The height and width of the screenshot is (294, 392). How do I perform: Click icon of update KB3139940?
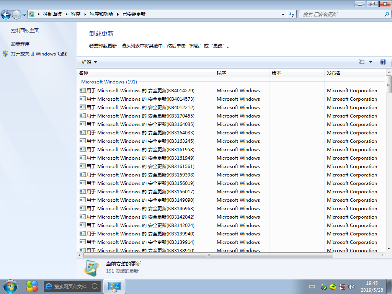pyautogui.click(x=83, y=234)
